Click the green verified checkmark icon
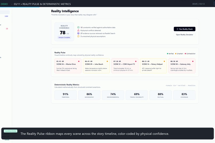215x143 pixels. (78, 27)
